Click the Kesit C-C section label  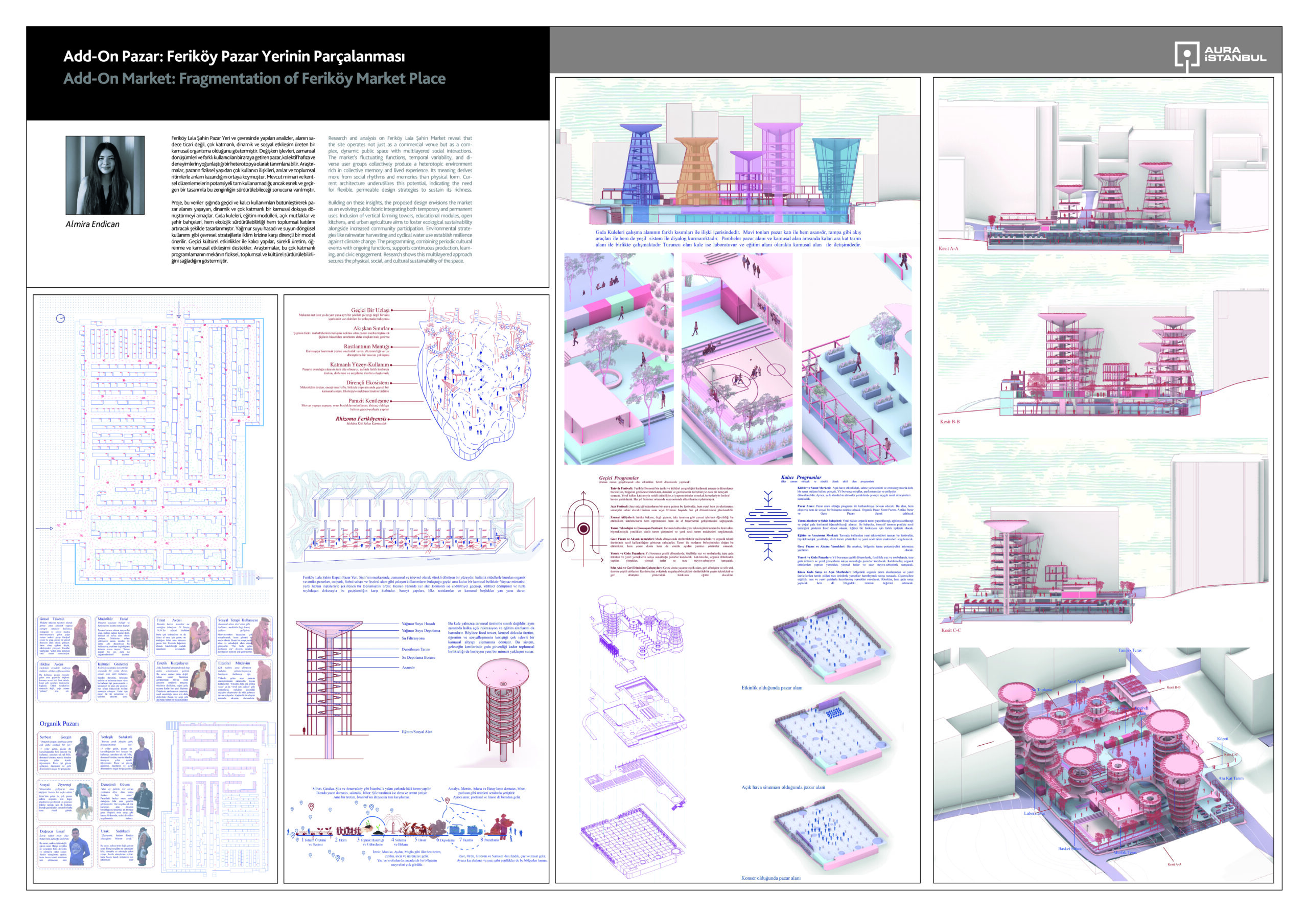[x=950, y=630]
